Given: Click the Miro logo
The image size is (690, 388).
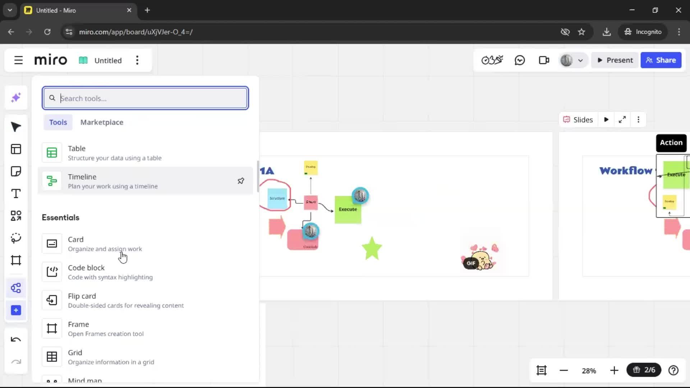Looking at the screenshot, I should tap(51, 60).
